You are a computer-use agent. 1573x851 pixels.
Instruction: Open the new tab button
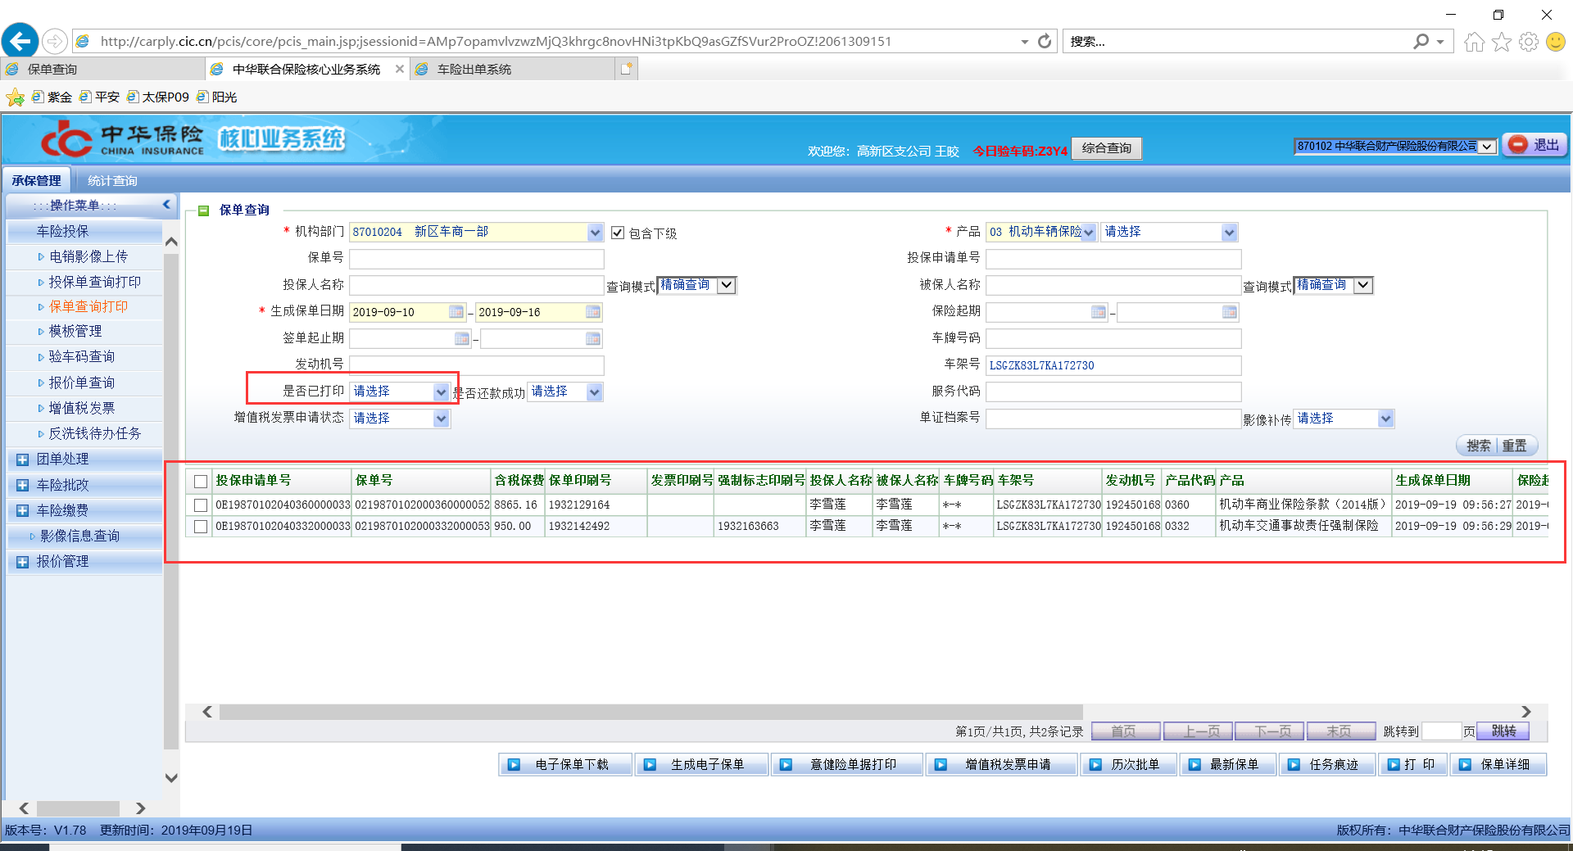627,69
